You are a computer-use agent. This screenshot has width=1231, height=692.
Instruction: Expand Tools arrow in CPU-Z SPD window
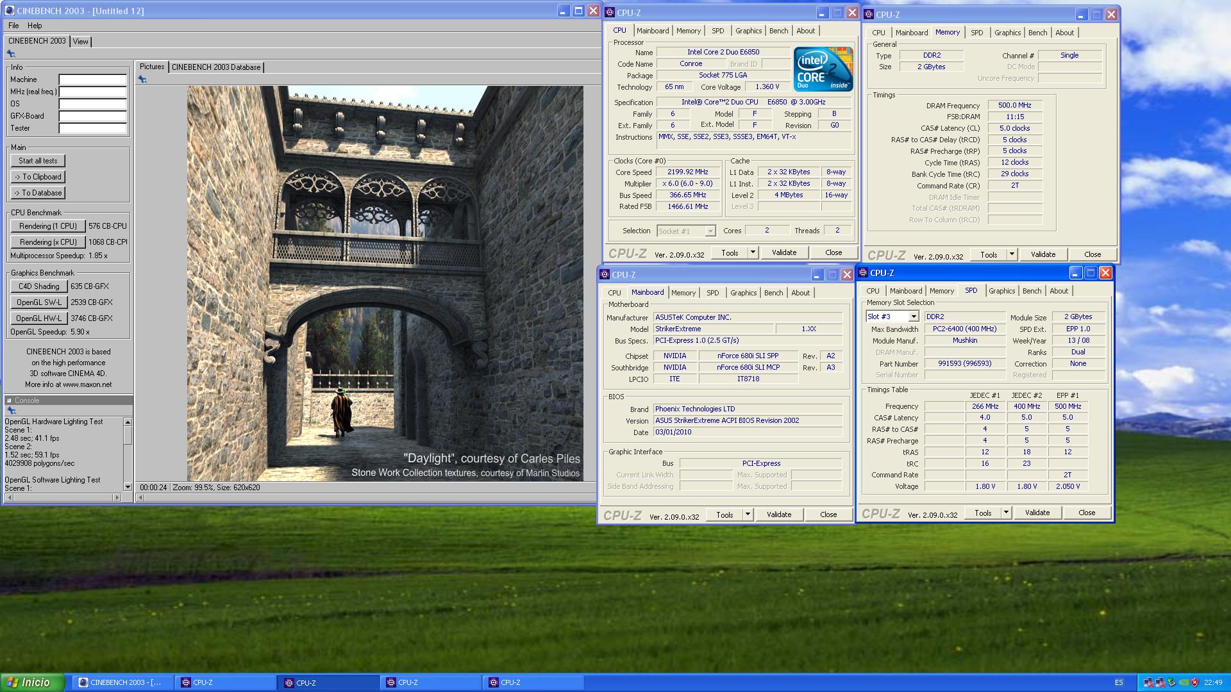(x=1006, y=513)
